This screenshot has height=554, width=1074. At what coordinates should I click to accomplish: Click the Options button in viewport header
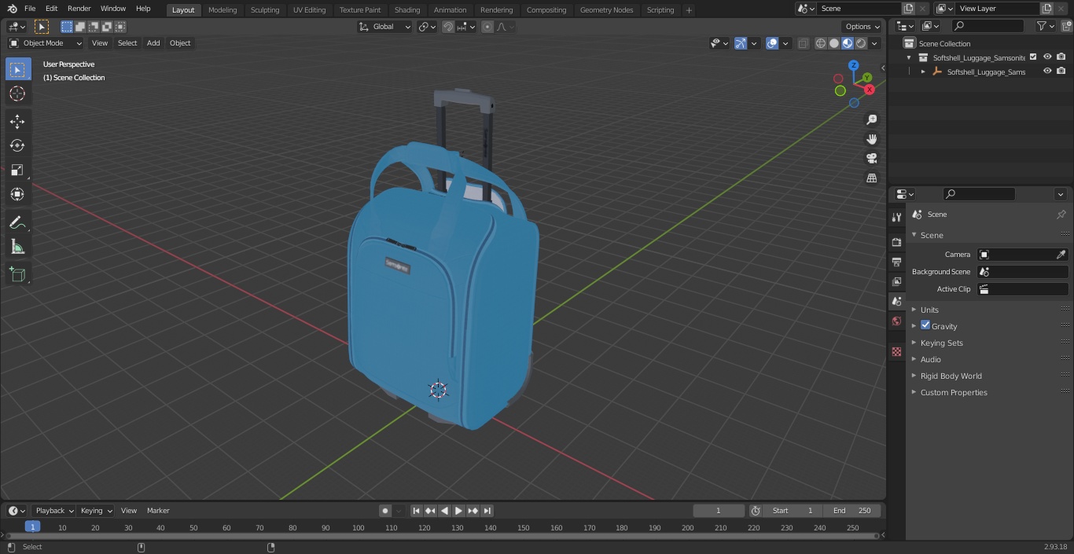click(863, 27)
